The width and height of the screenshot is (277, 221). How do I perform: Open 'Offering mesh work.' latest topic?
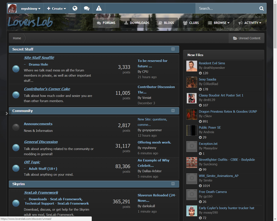click(x=154, y=143)
